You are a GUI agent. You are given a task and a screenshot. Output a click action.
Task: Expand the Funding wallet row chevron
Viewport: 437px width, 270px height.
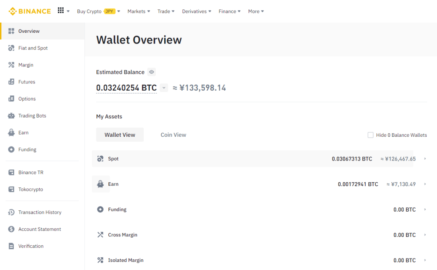425,210
